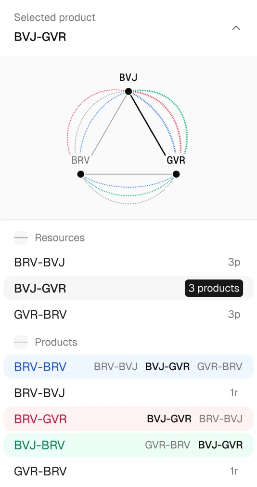Click the 3 products badge
Image resolution: width=257 pixels, height=487 pixels.
(214, 288)
